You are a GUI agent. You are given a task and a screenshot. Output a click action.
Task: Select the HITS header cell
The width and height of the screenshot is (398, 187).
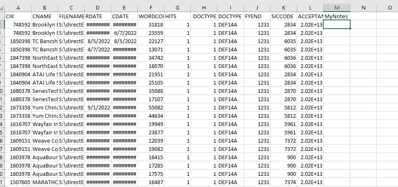[177, 16]
